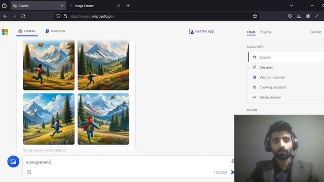
Task: Open the image of child with red scarf
Action: (x=103, y=119)
